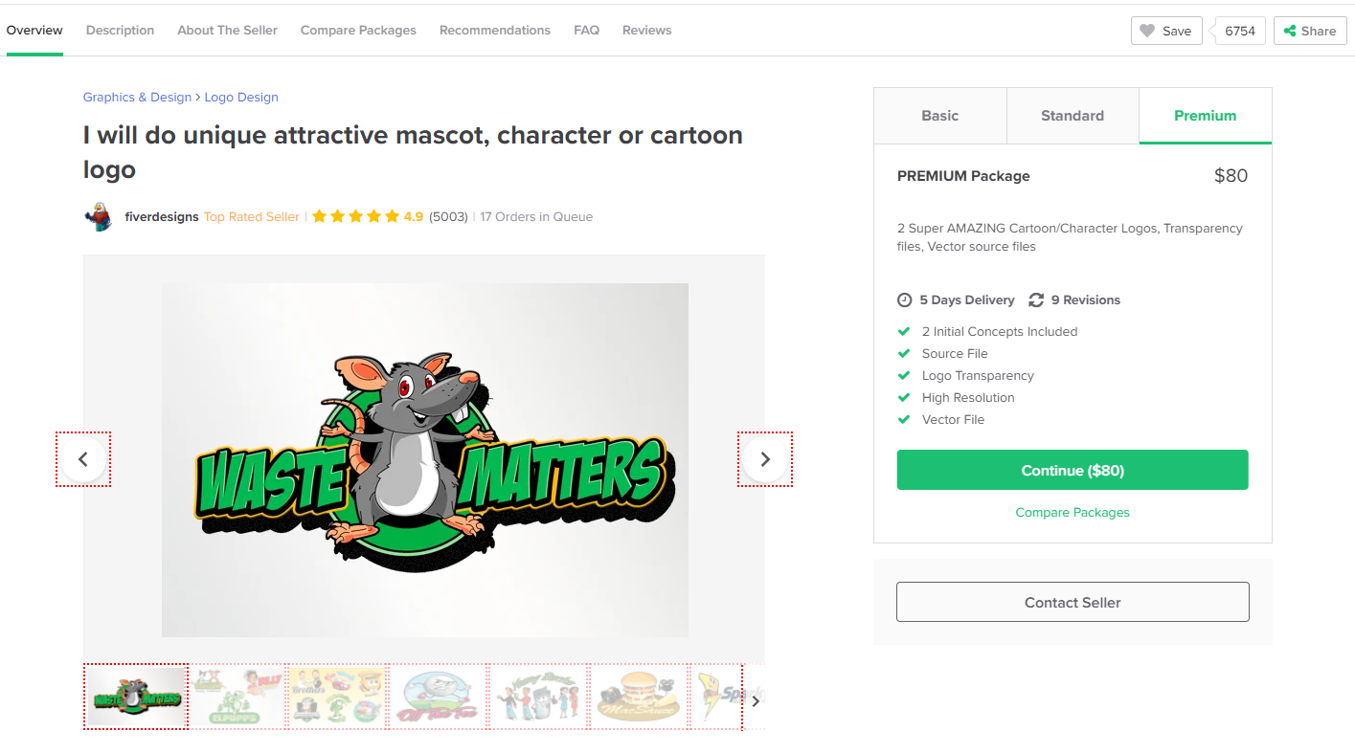This screenshot has width=1355, height=753.
Task: Click the revisions refresh icon
Action: click(1036, 300)
